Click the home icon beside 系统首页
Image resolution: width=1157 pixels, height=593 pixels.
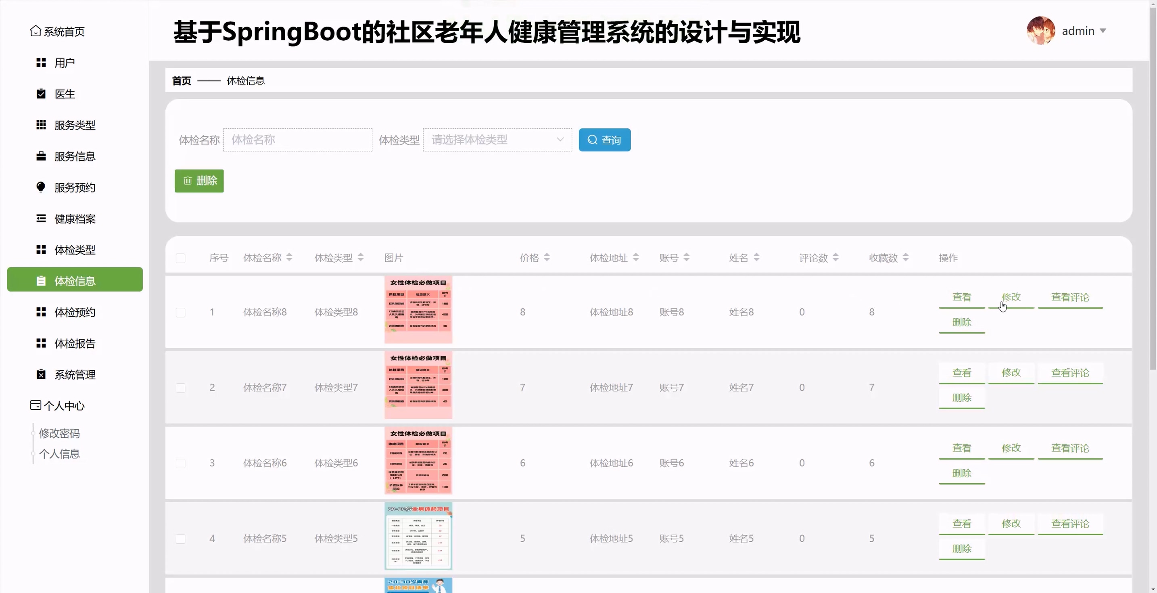pyautogui.click(x=36, y=31)
